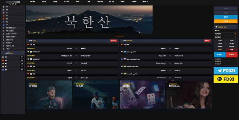
Task: Open the KakaoTalk FD33 contact banner
Action: click(226, 79)
